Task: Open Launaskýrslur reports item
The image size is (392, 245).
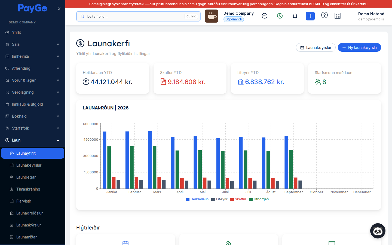Action: pos(33,225)
